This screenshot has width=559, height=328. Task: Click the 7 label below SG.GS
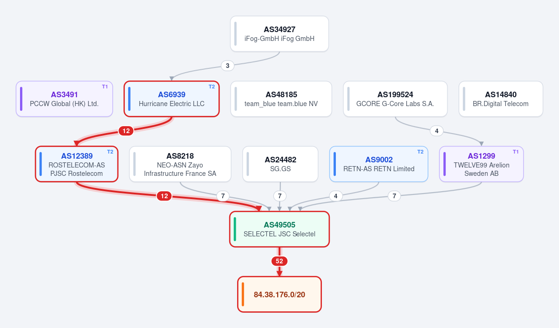[x=279, y=196]
